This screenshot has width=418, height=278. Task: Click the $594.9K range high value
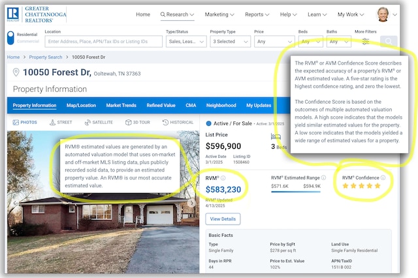(x=312, y=186)
